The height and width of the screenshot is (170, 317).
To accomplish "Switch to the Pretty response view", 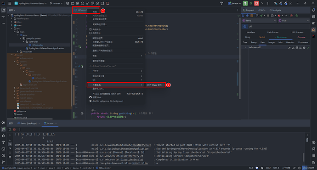I will click(x=254, y=42).
